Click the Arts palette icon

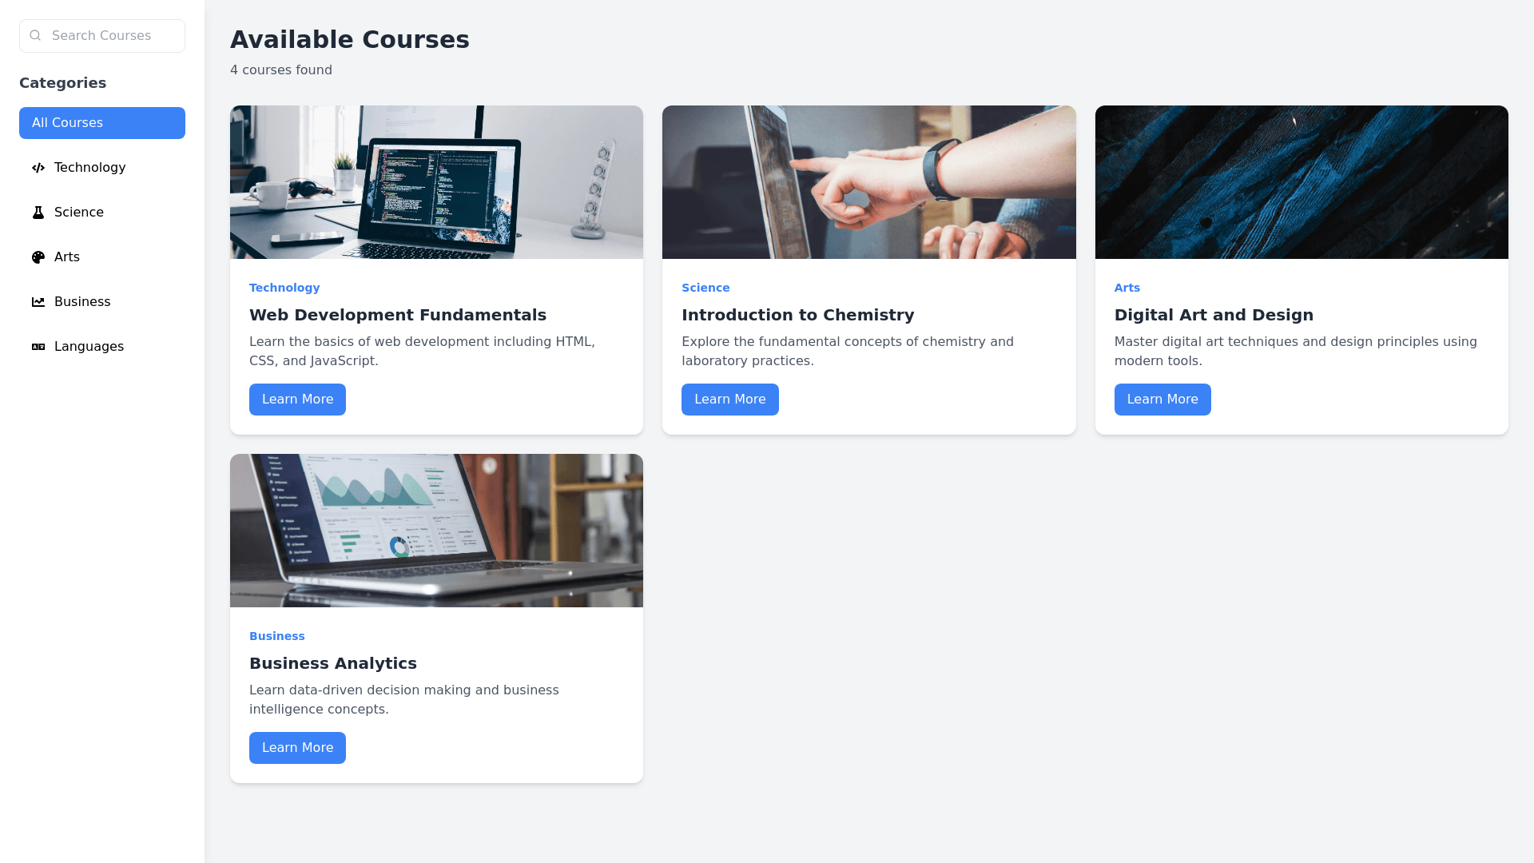point(38,257)
